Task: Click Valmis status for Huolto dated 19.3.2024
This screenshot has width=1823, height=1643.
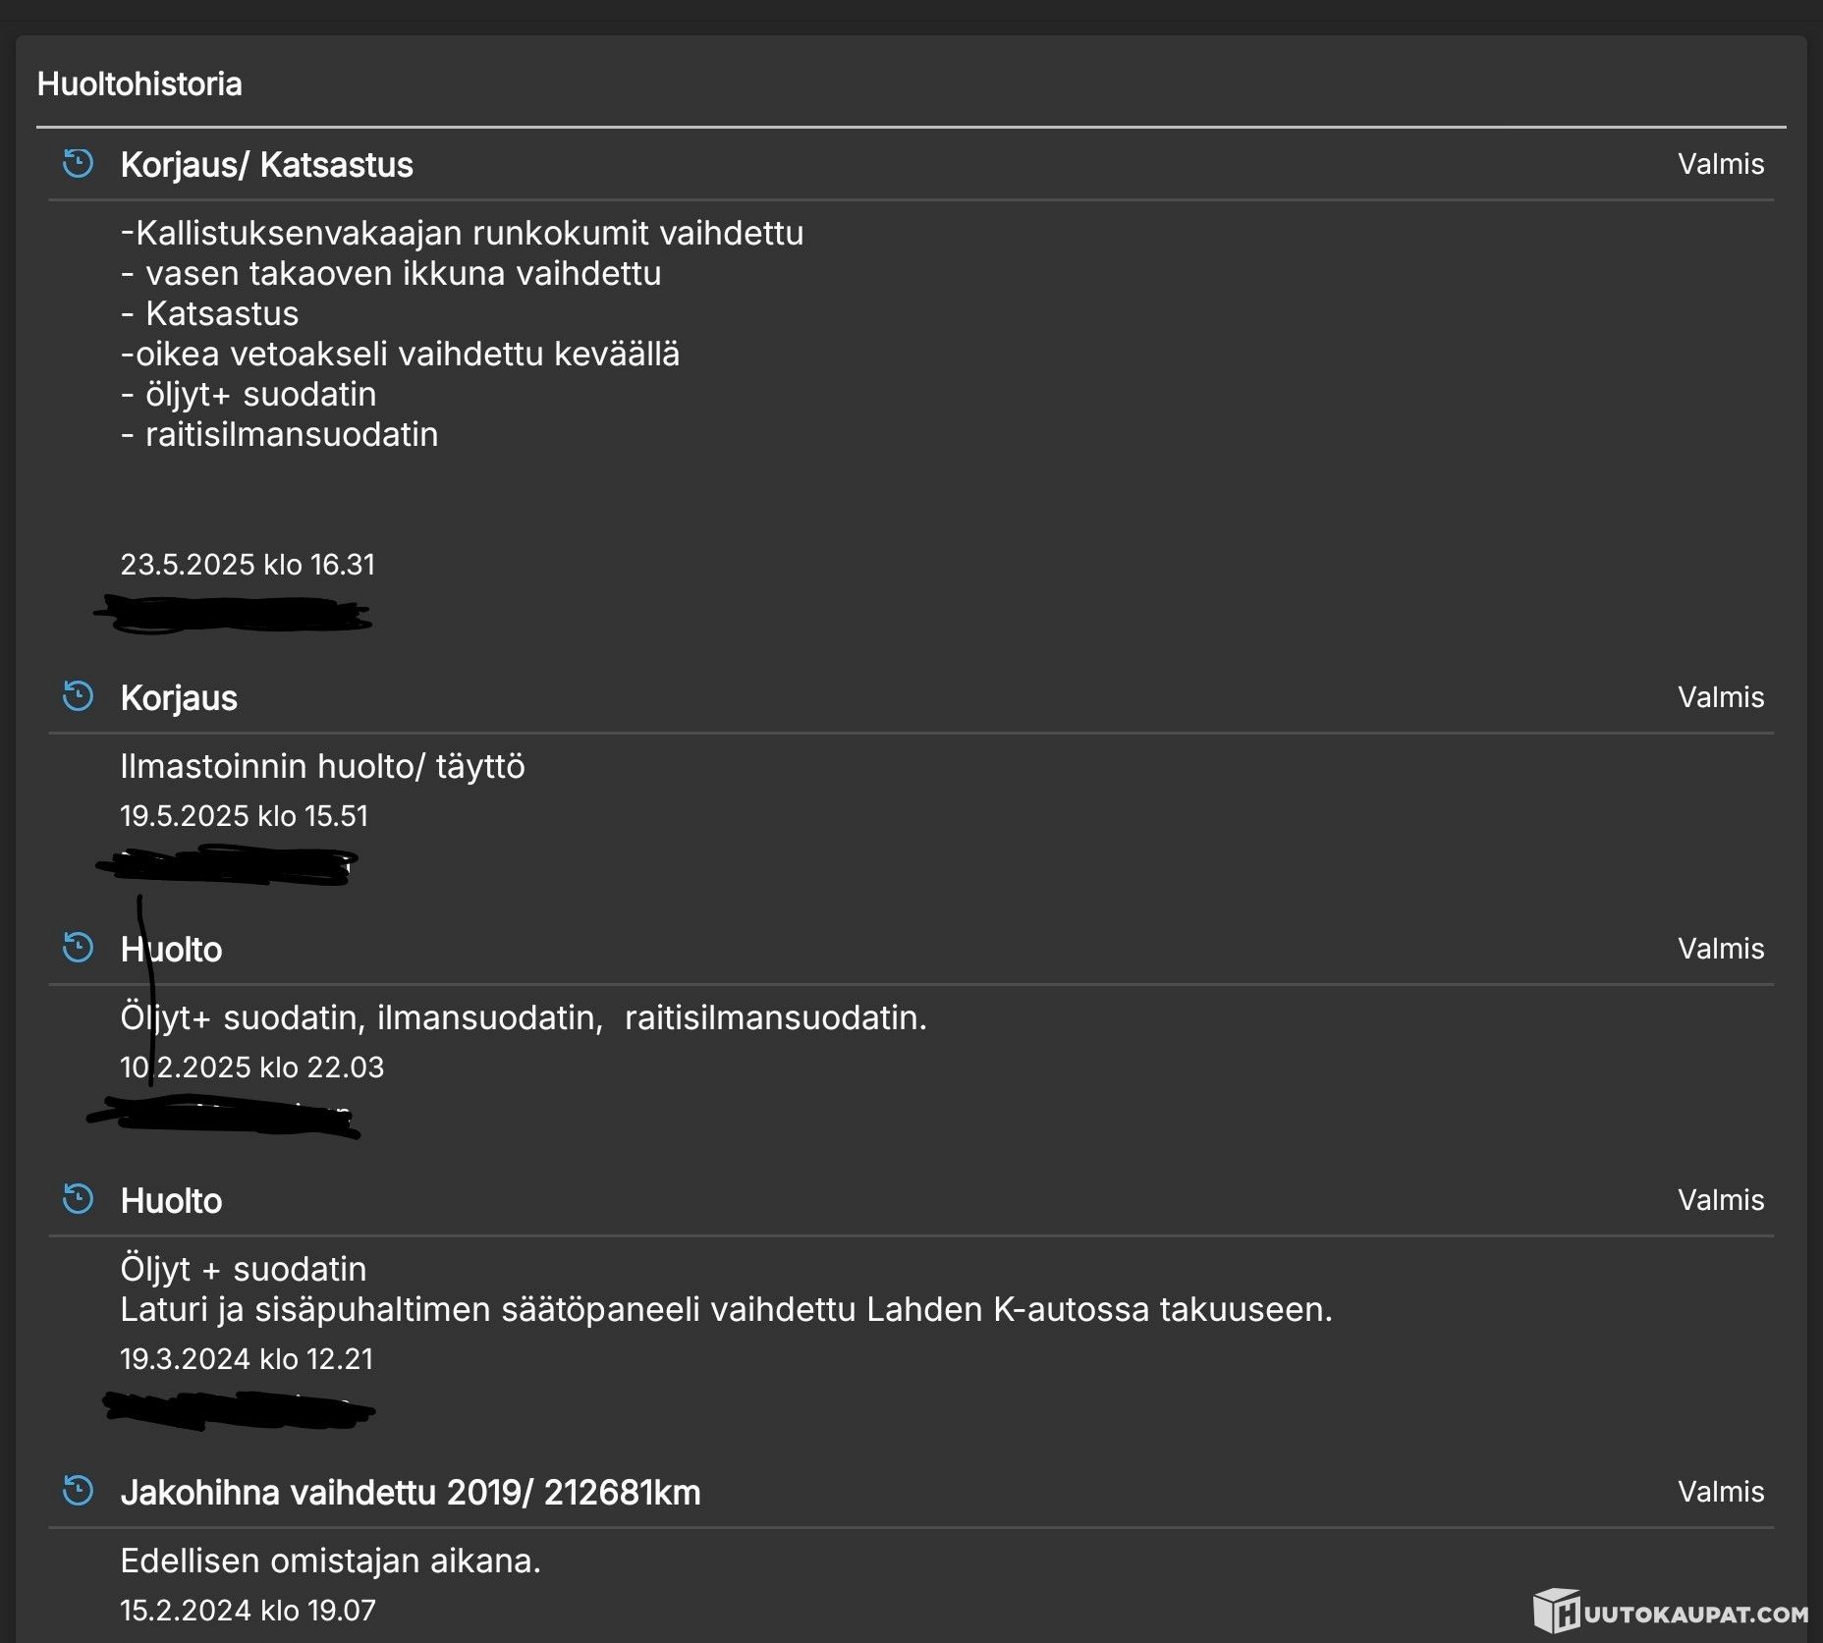Action: tap(1720, 1200)
